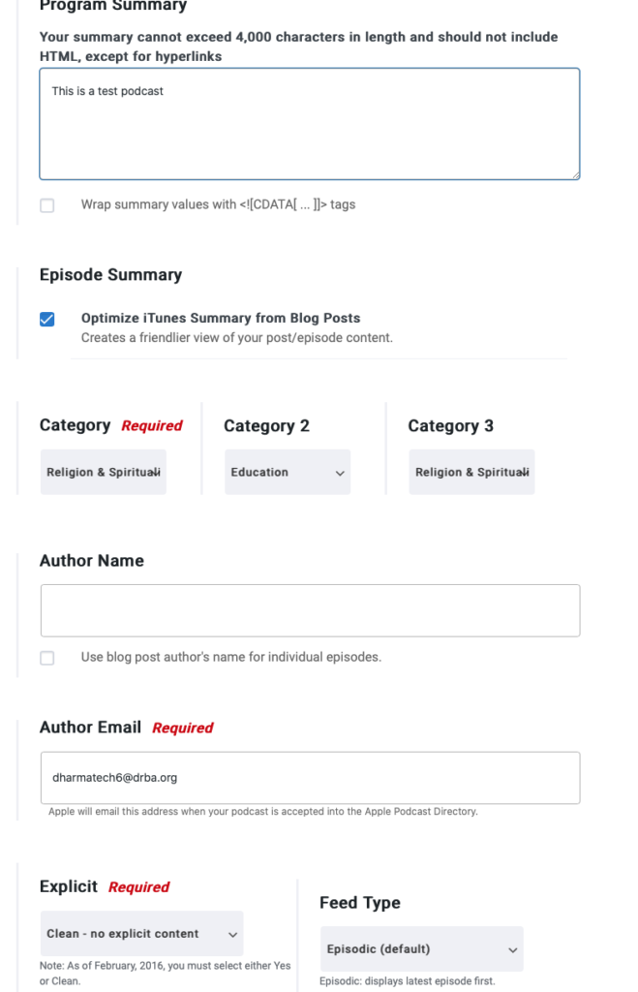
Task: Click the Feed Type heading
Action: pos(360,903)
